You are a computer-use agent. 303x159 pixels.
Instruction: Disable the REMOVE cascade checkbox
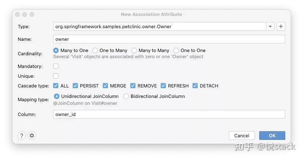[133, 86]
